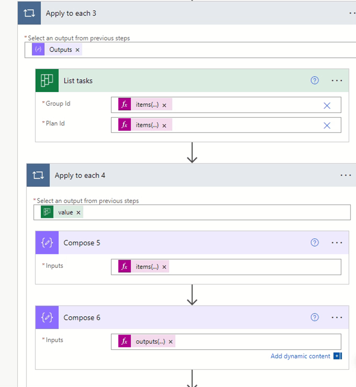
Task: Click the Compose 5 action icon
Action: (47, 243)
